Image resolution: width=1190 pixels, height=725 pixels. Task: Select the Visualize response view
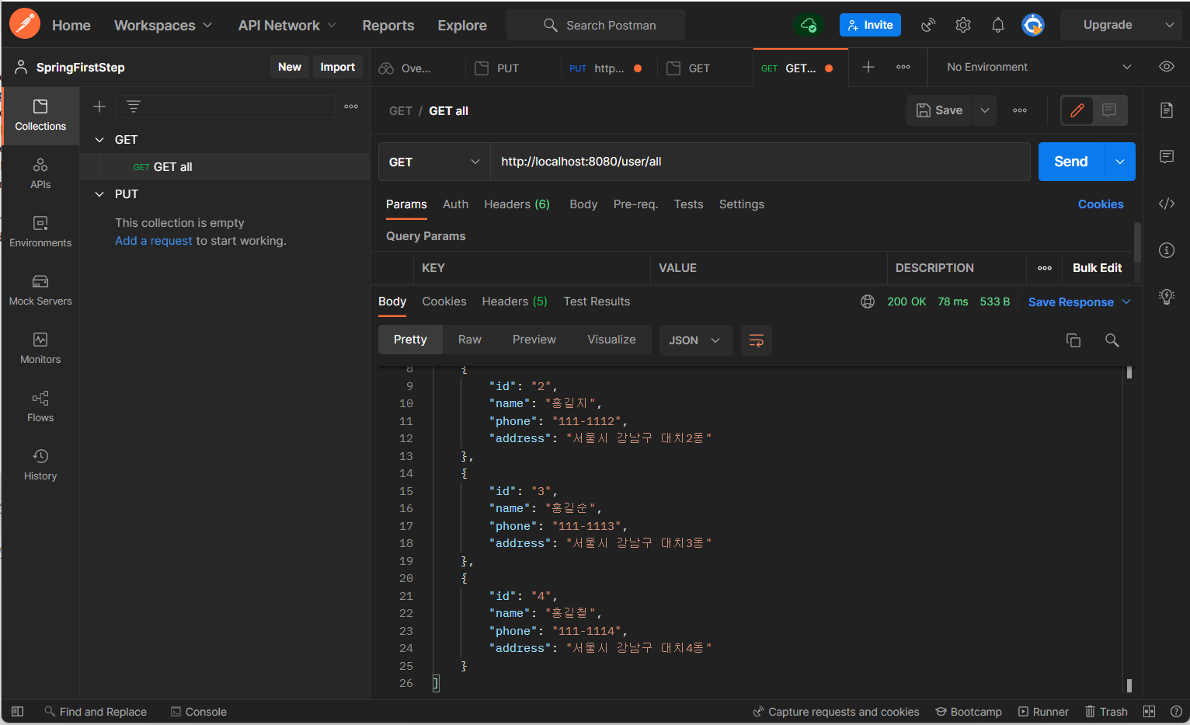point(611,340)
